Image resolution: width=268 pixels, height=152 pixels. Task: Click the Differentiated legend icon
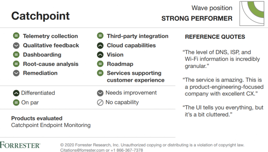click(x=16, y=93)
